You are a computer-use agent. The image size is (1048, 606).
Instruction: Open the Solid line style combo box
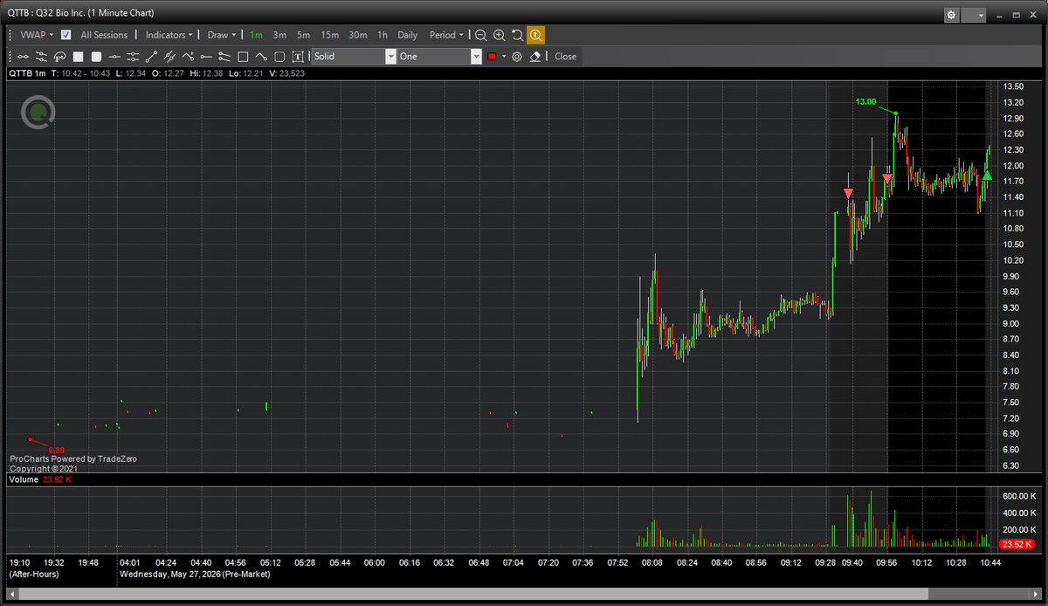coord(355,56)
